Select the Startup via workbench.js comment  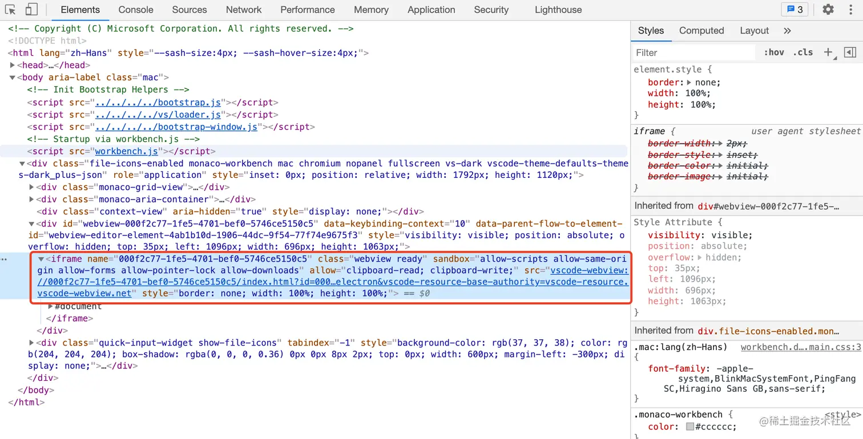pos(114,139)
